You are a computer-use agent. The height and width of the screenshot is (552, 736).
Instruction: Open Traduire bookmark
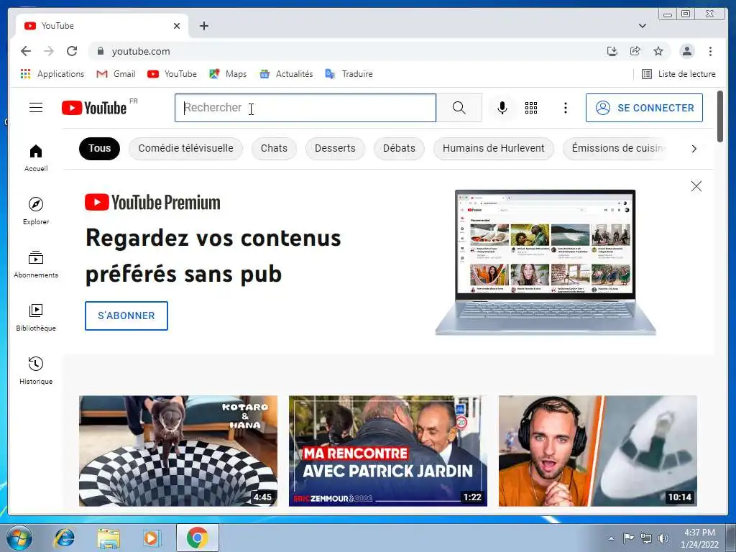(x=349, y=74)
